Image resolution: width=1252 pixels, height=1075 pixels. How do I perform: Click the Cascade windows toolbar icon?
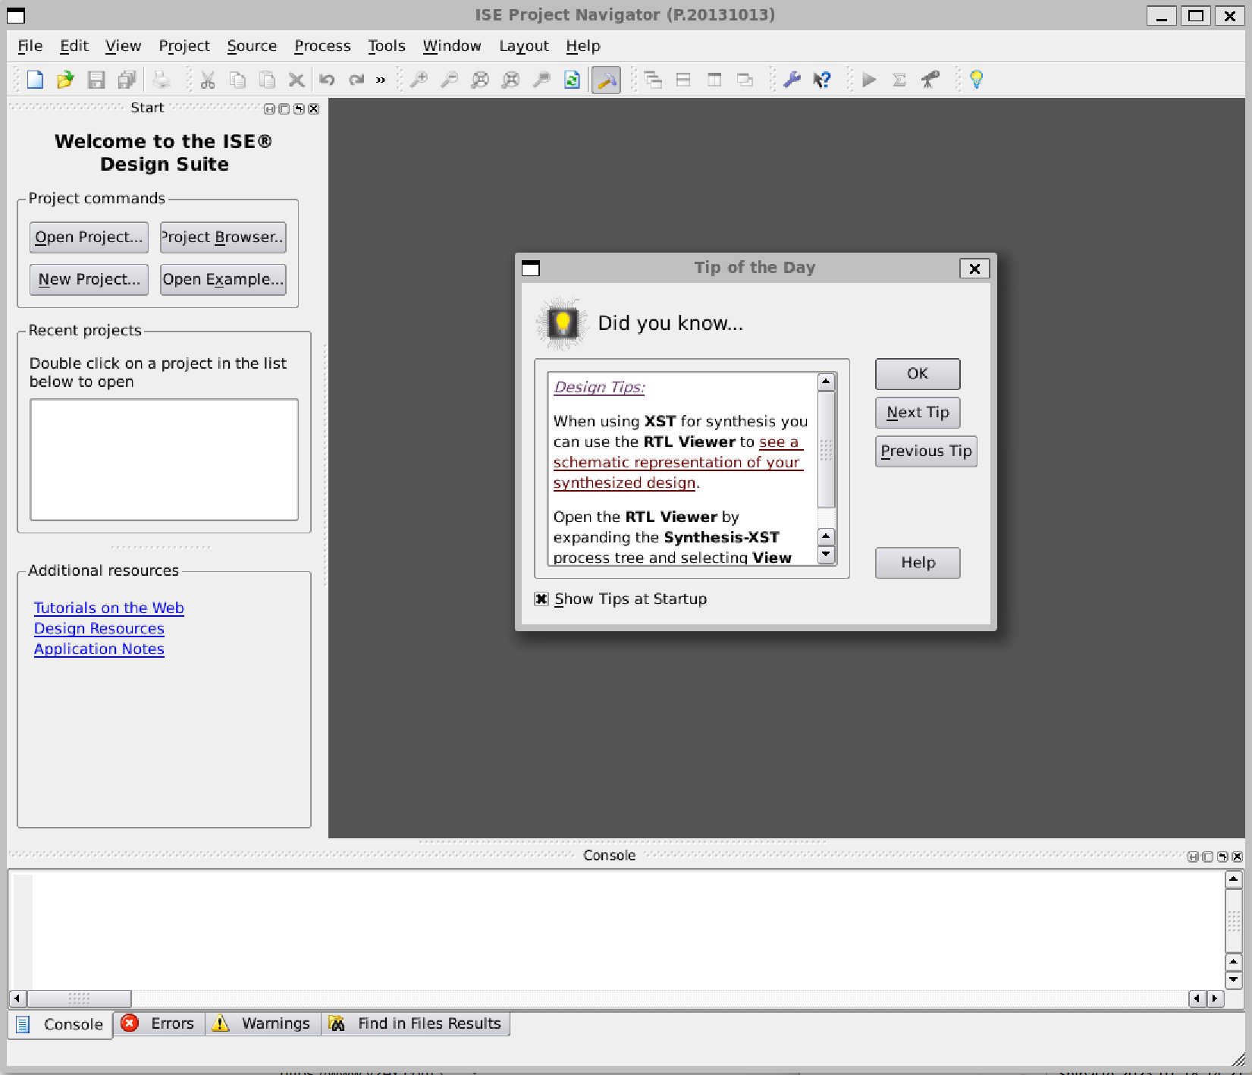click(653, 80)
